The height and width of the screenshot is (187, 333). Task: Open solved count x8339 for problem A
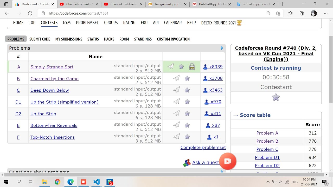pos(213,67)
